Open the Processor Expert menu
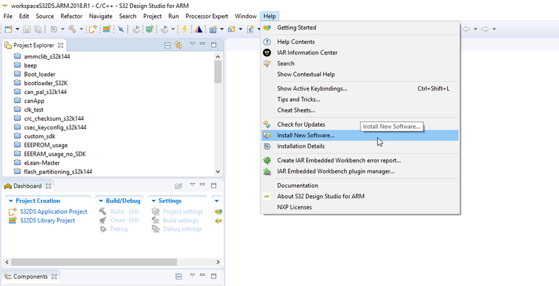Screen dimensions: 559x286 207,16
